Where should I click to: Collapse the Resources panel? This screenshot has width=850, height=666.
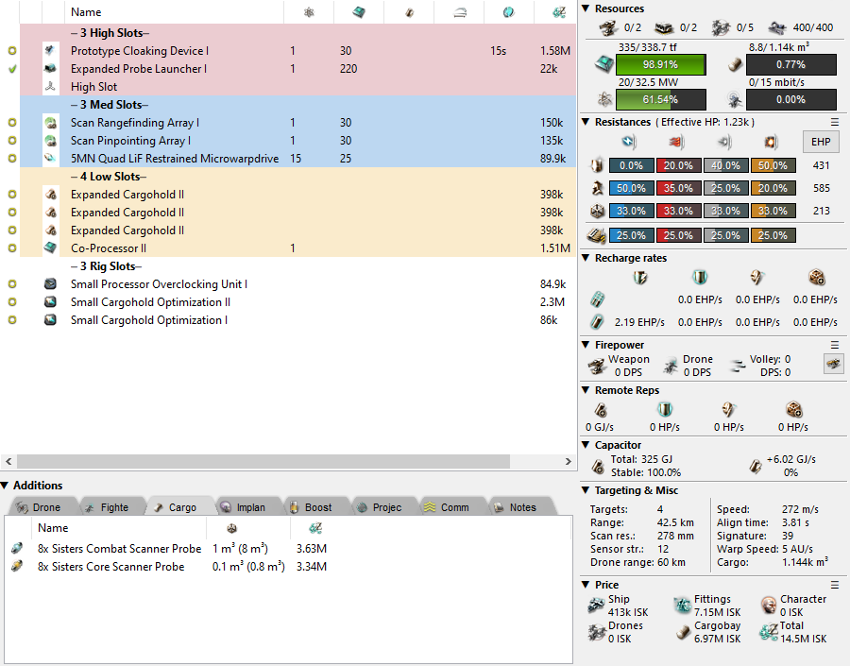[586, 9]
